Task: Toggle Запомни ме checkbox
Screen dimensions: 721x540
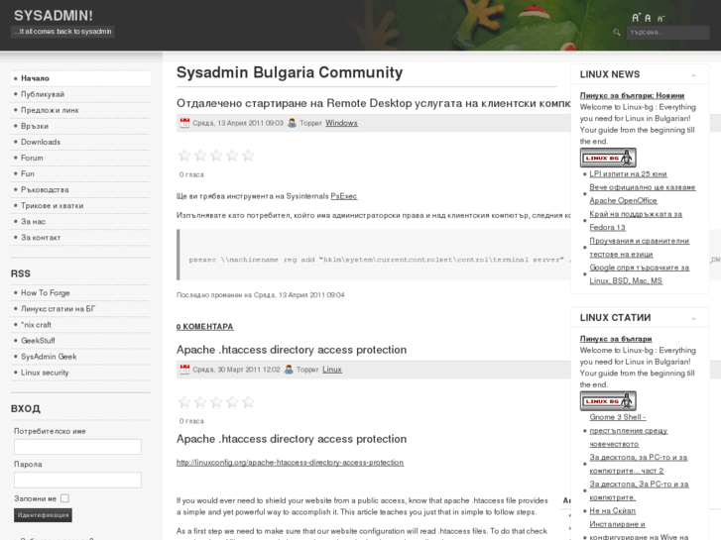Action: pyautogui.click(x=64, y=498)
